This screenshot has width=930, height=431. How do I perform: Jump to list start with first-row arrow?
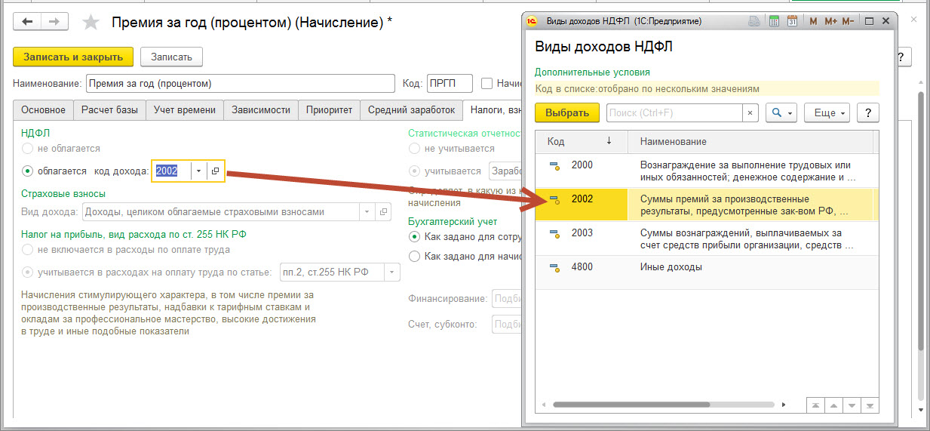[815, 405]
